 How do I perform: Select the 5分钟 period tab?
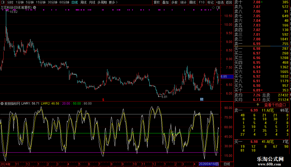click(30, 2)
